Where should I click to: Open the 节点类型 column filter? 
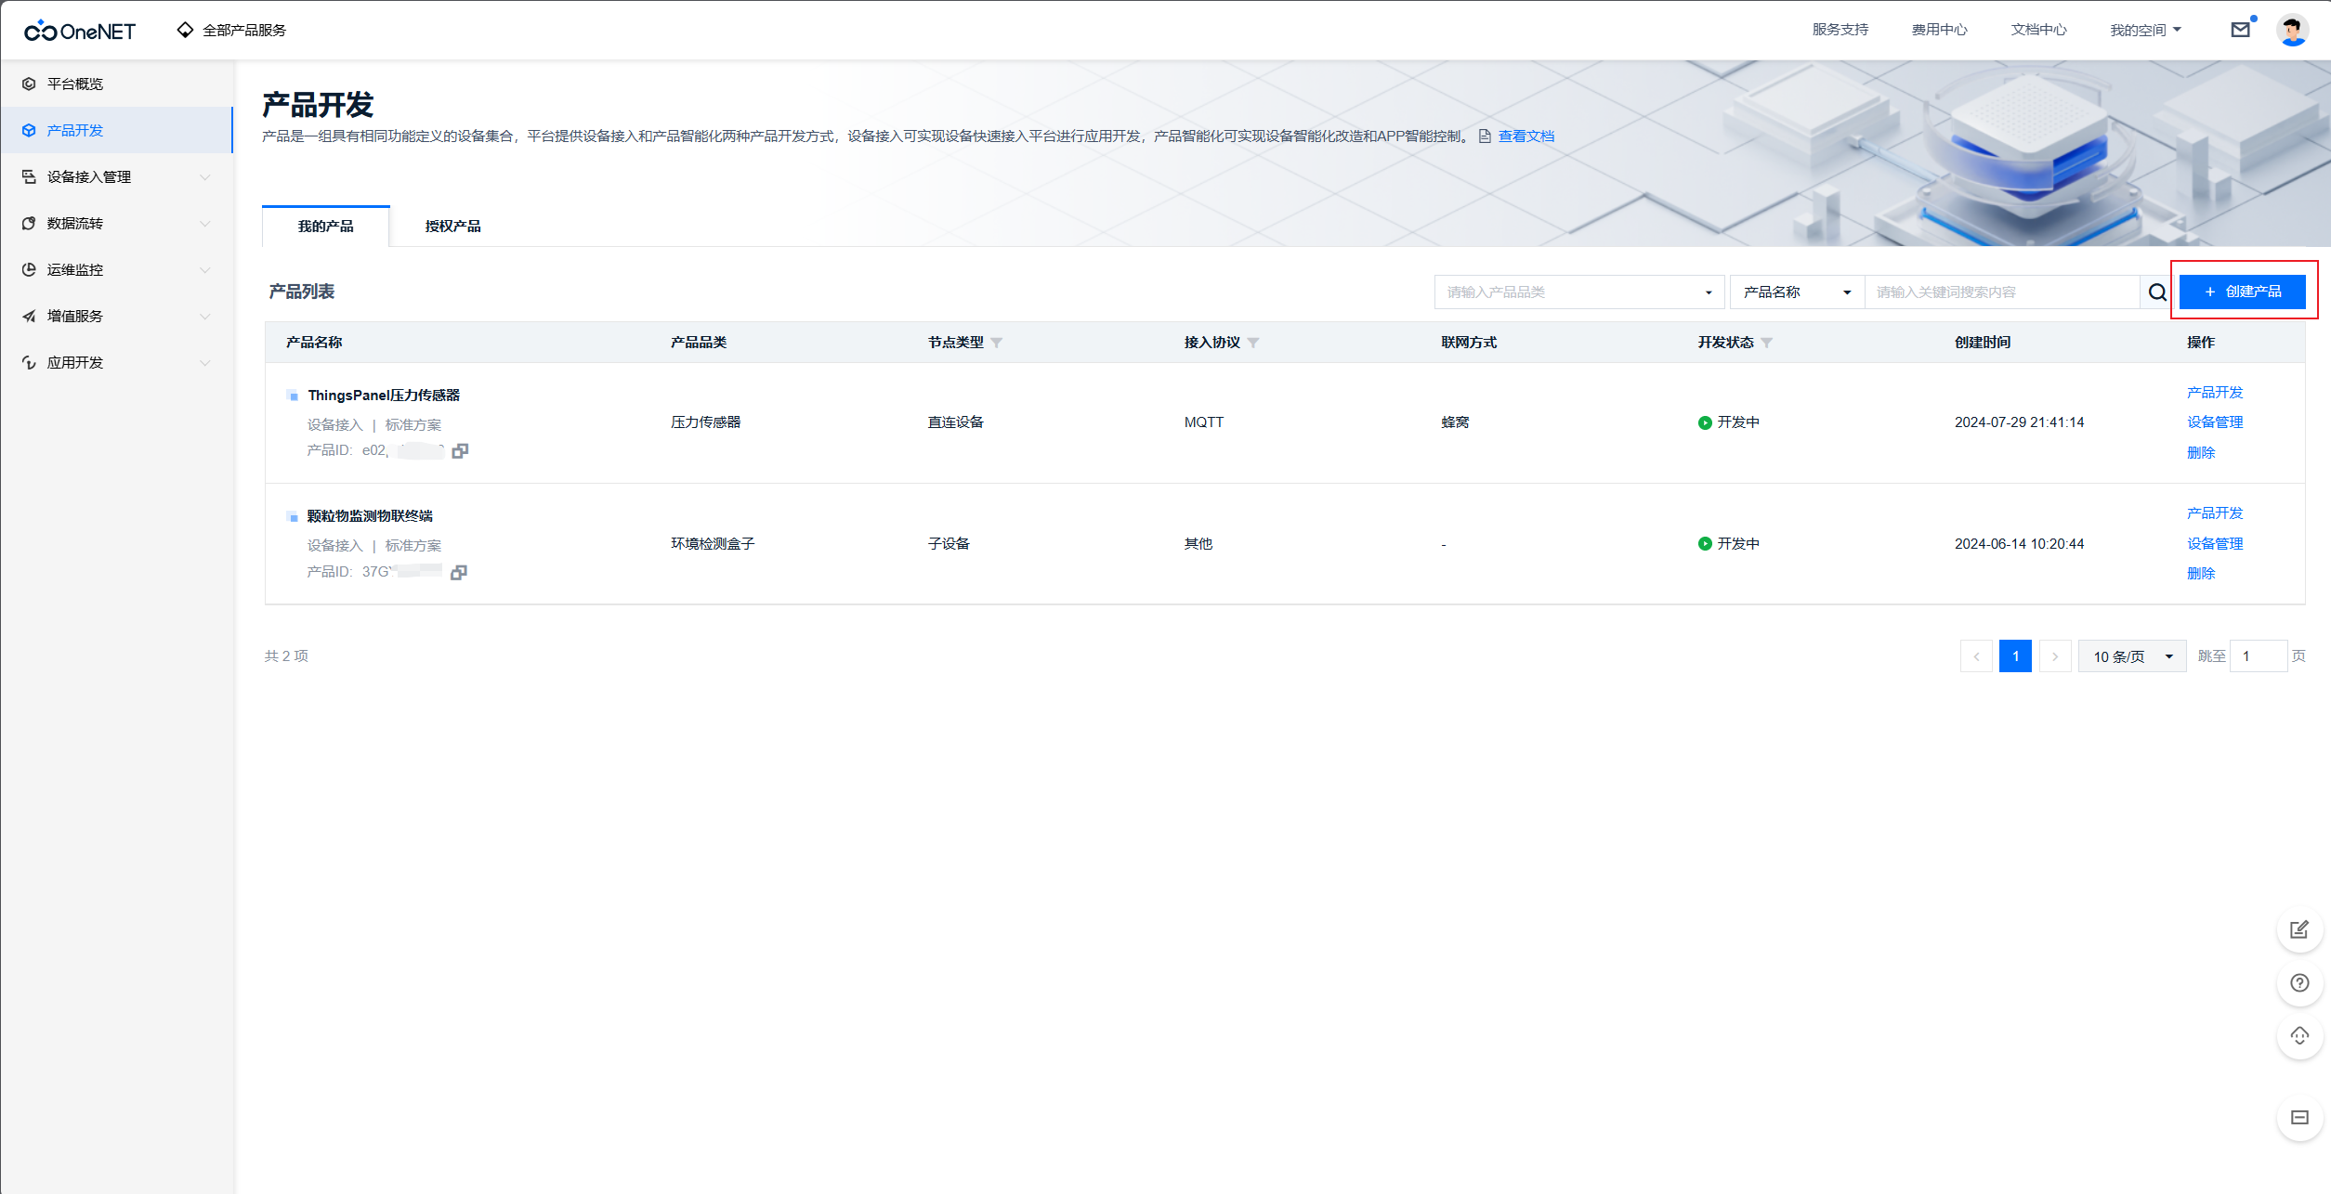pos(997,343)
